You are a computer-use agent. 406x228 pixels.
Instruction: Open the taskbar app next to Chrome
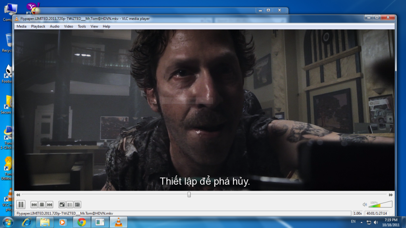click(100, 222)
